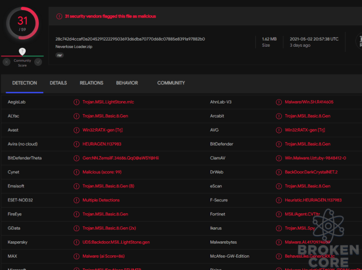Click the Avast vendor name

[13, 130]
